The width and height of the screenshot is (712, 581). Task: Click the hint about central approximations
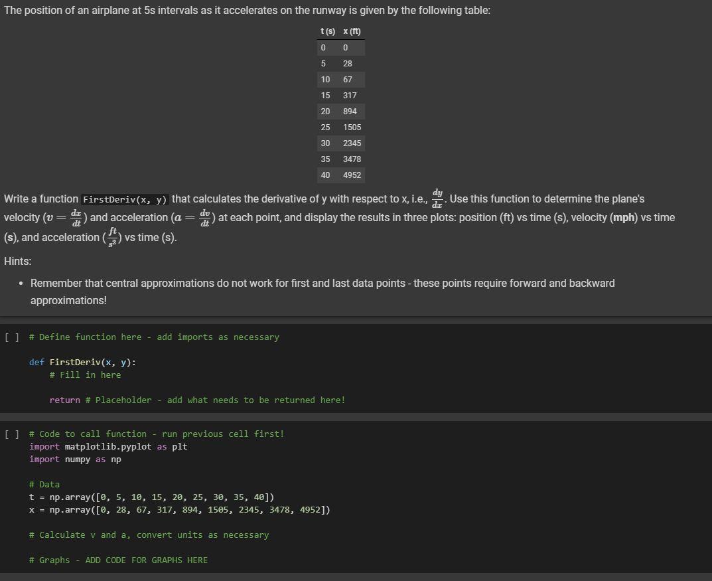[x=265, y=283]
